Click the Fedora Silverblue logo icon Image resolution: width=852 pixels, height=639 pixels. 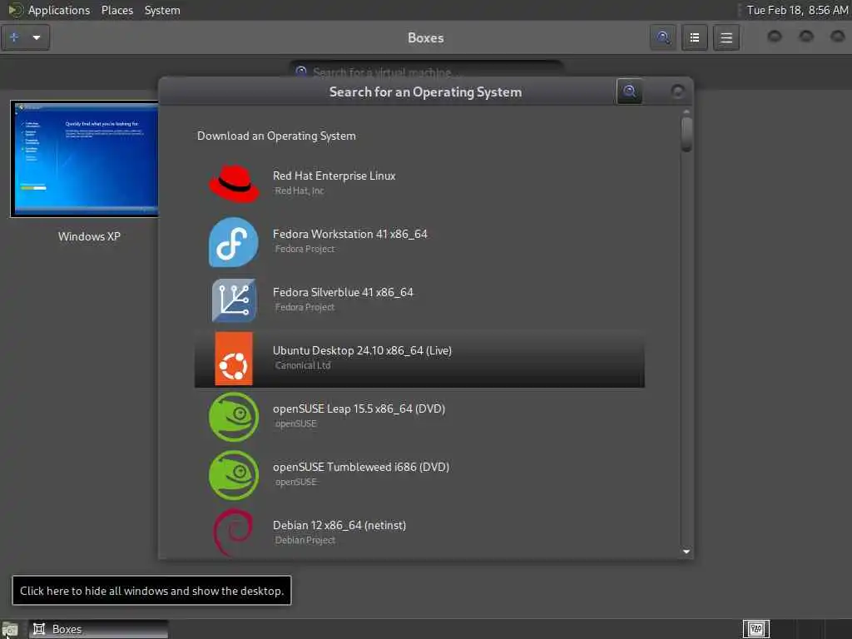(x=234, y=300)
